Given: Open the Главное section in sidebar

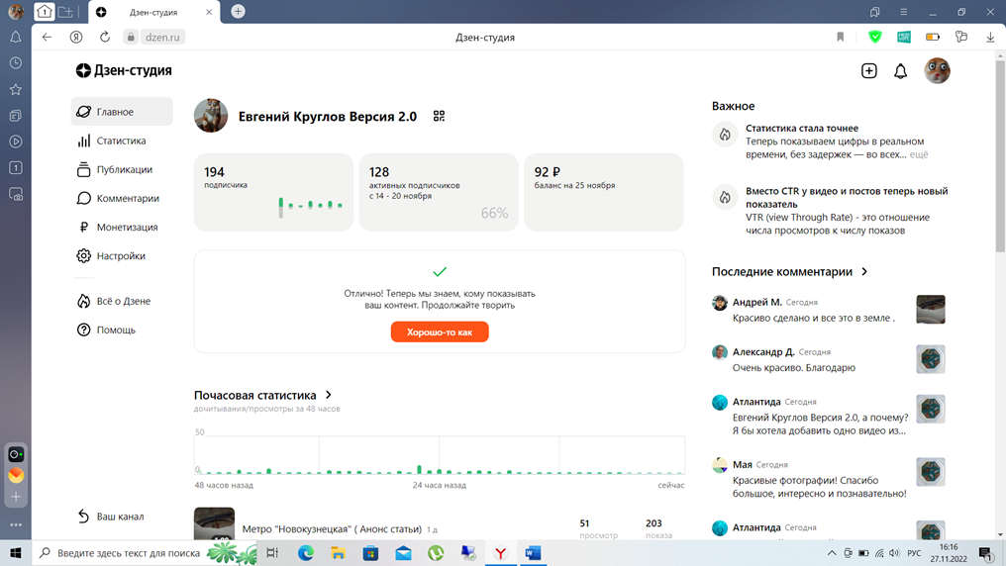Looking at the screenshot, I should (121, 112).
